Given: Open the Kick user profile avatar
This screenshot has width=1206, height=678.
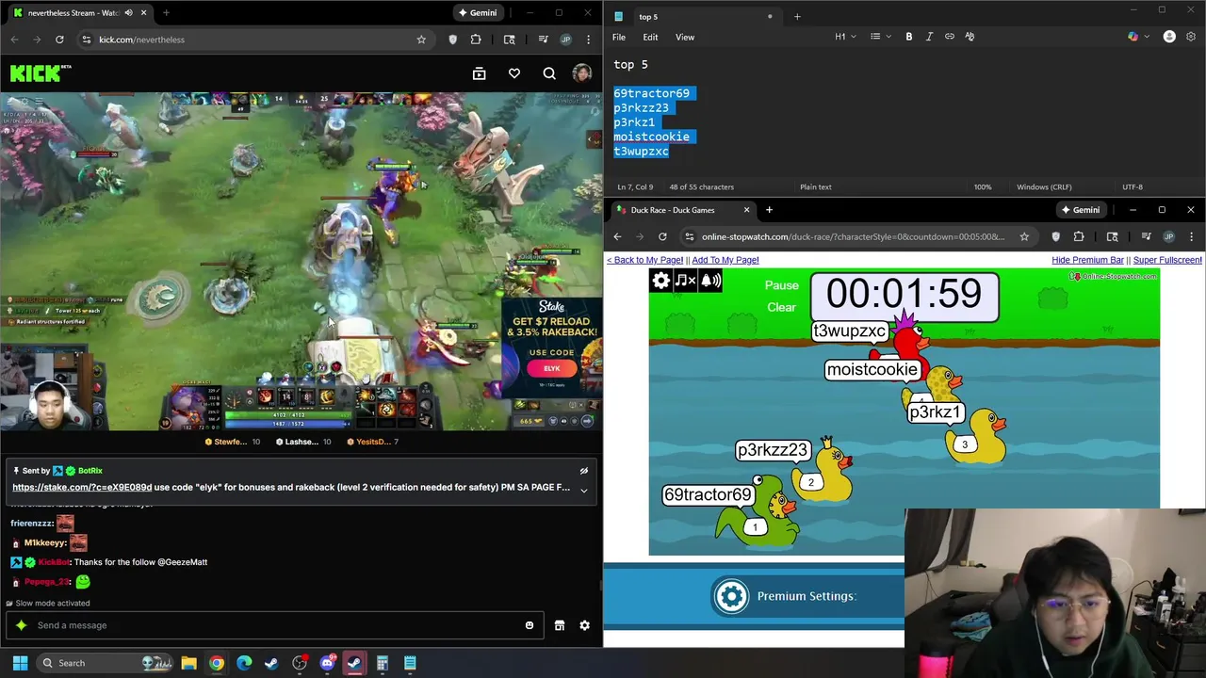Looking at the screenshot, I should (x=581, y=73).
